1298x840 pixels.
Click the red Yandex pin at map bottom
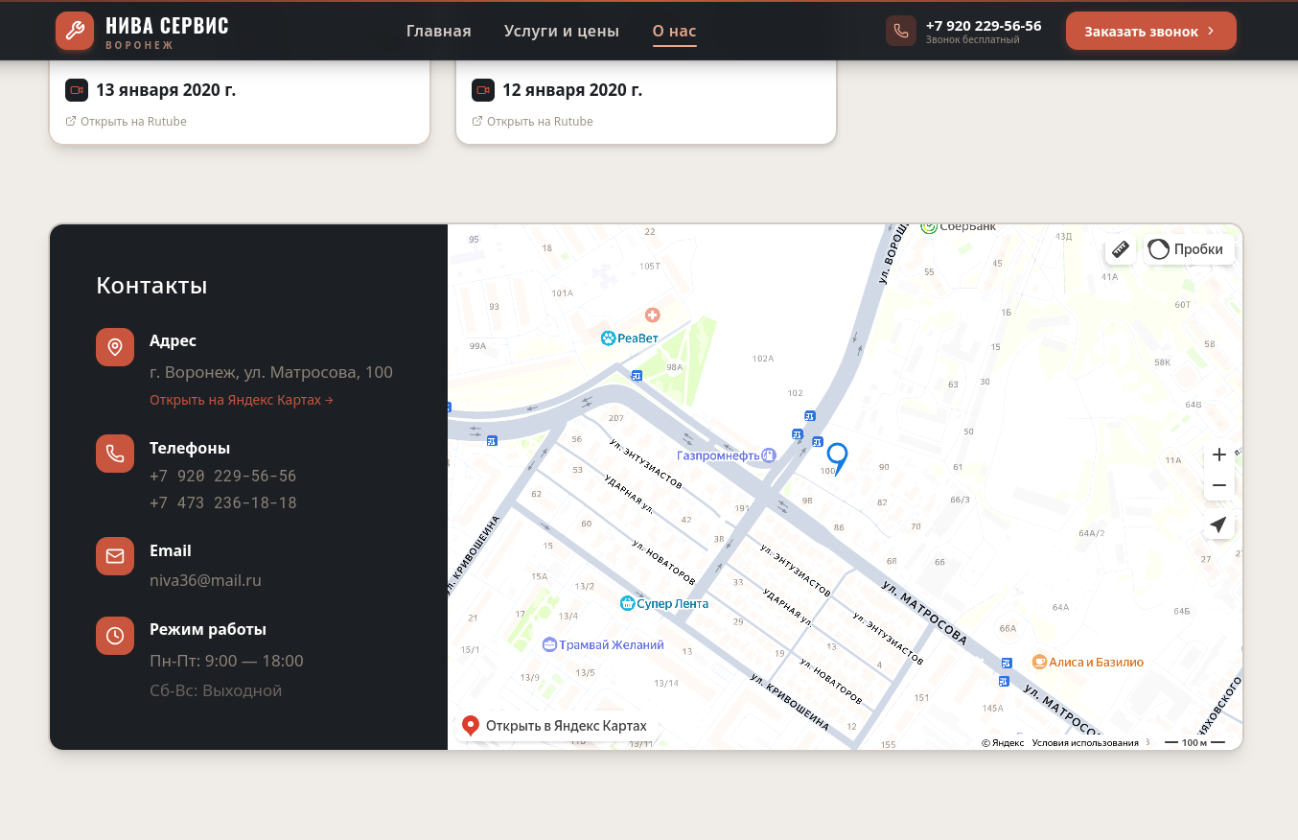coord(470,726)
